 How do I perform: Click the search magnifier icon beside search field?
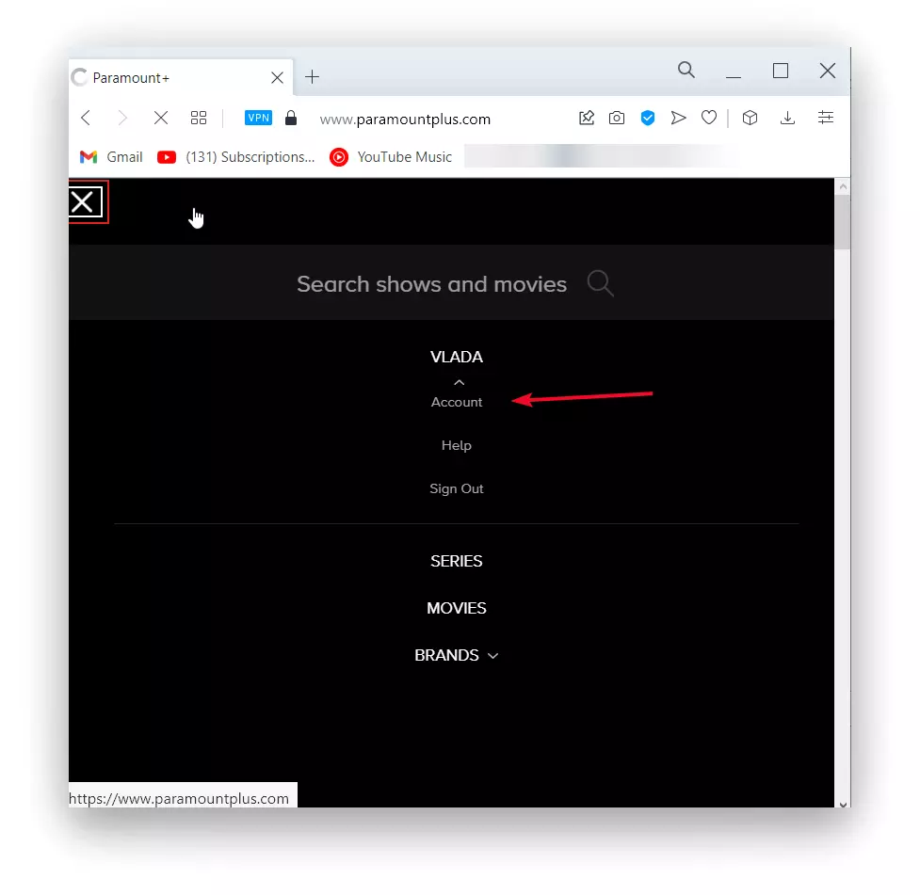pos(600,283)
